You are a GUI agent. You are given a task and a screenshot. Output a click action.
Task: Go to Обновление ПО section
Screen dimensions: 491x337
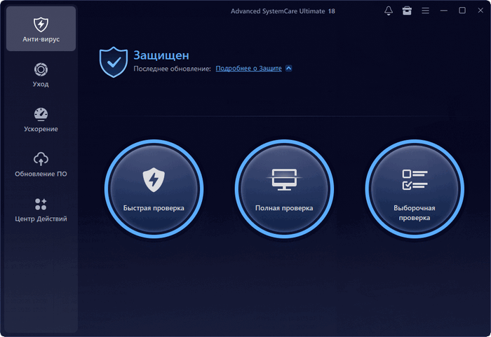pos(41,165)
